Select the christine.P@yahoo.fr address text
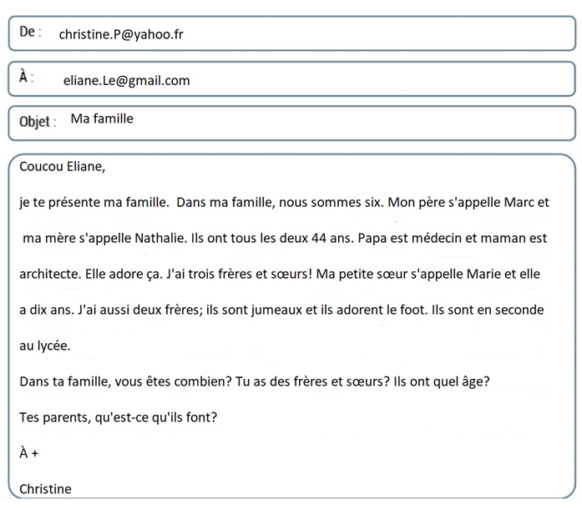 click(121, 34)
